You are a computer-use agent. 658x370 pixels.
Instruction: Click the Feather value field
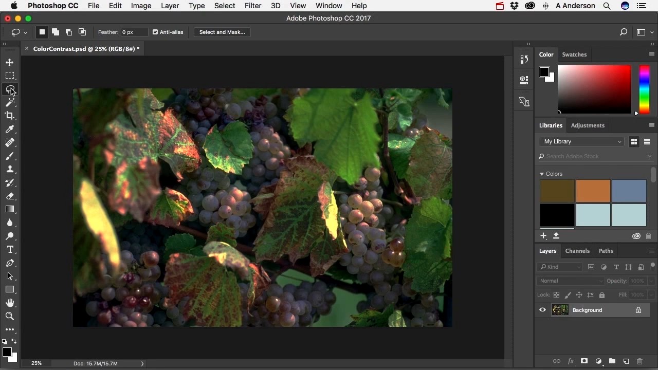[134, 32]
